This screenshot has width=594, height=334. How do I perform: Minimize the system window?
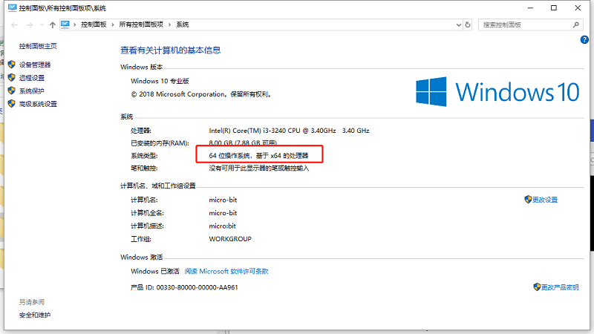(530, 8)
